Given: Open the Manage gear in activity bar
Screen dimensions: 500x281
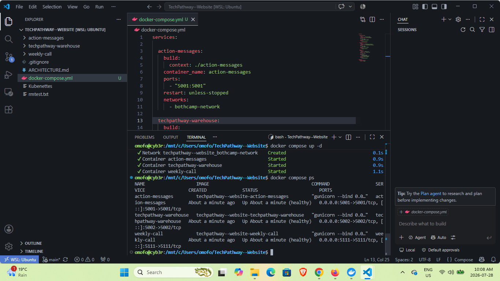Looking at the screenshot, I should pyautogui.click(x=9, y=246).
